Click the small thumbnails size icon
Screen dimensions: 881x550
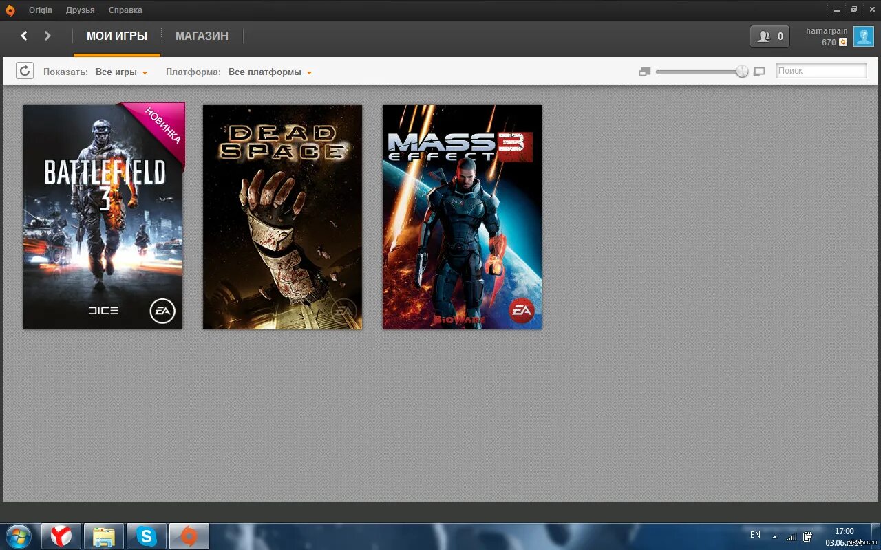coord(645,71)
